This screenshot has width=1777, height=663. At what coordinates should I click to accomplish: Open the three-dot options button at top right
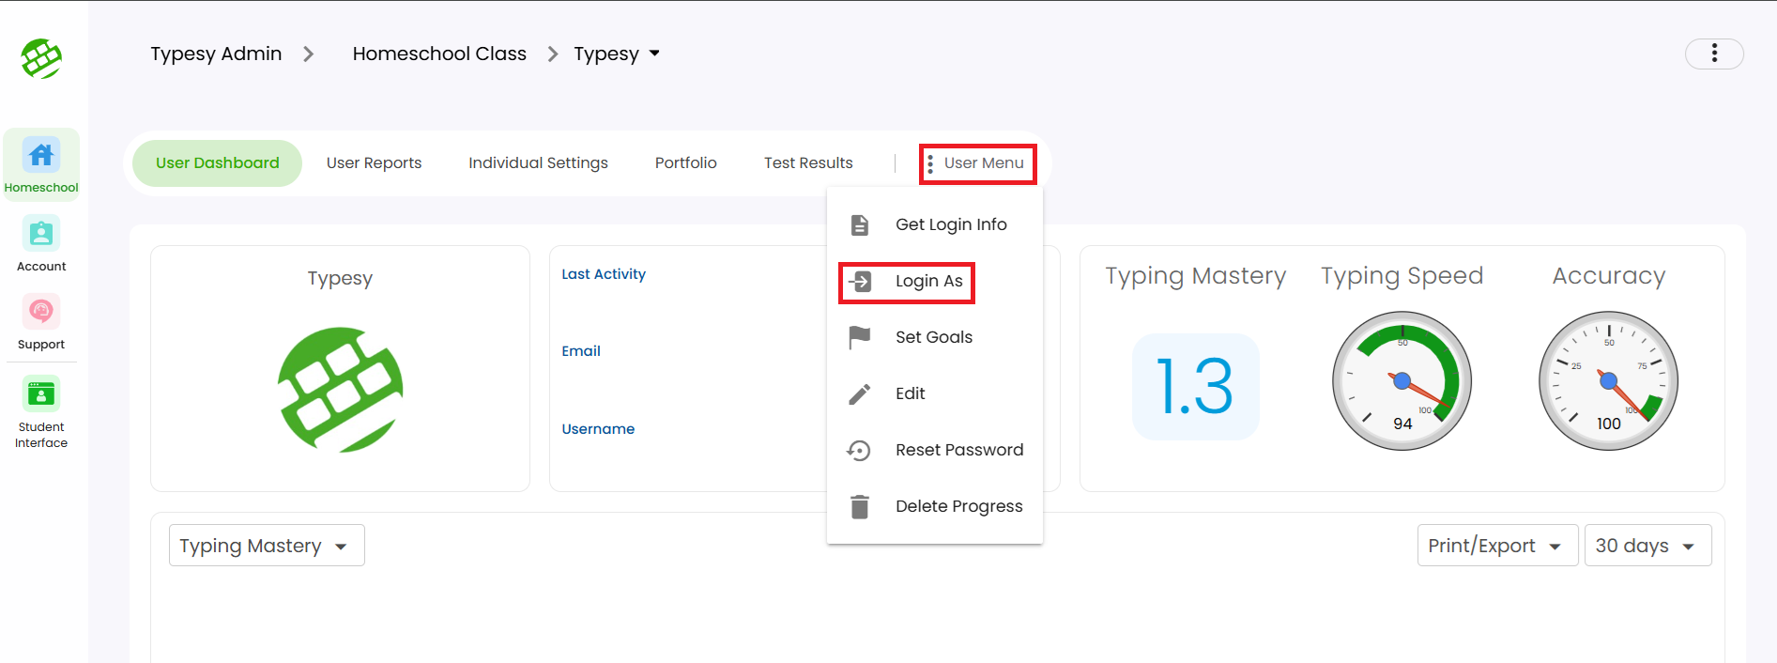click(1714, 54)
